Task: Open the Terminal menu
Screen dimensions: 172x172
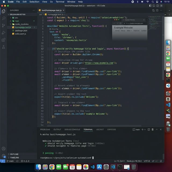Action: point(60,2)
